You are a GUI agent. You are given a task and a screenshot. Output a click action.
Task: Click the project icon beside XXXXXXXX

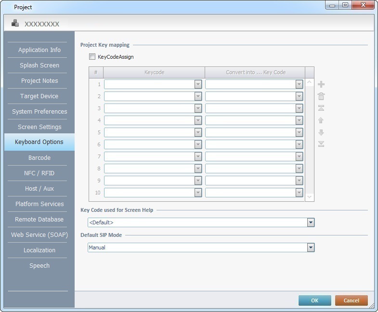15,23
